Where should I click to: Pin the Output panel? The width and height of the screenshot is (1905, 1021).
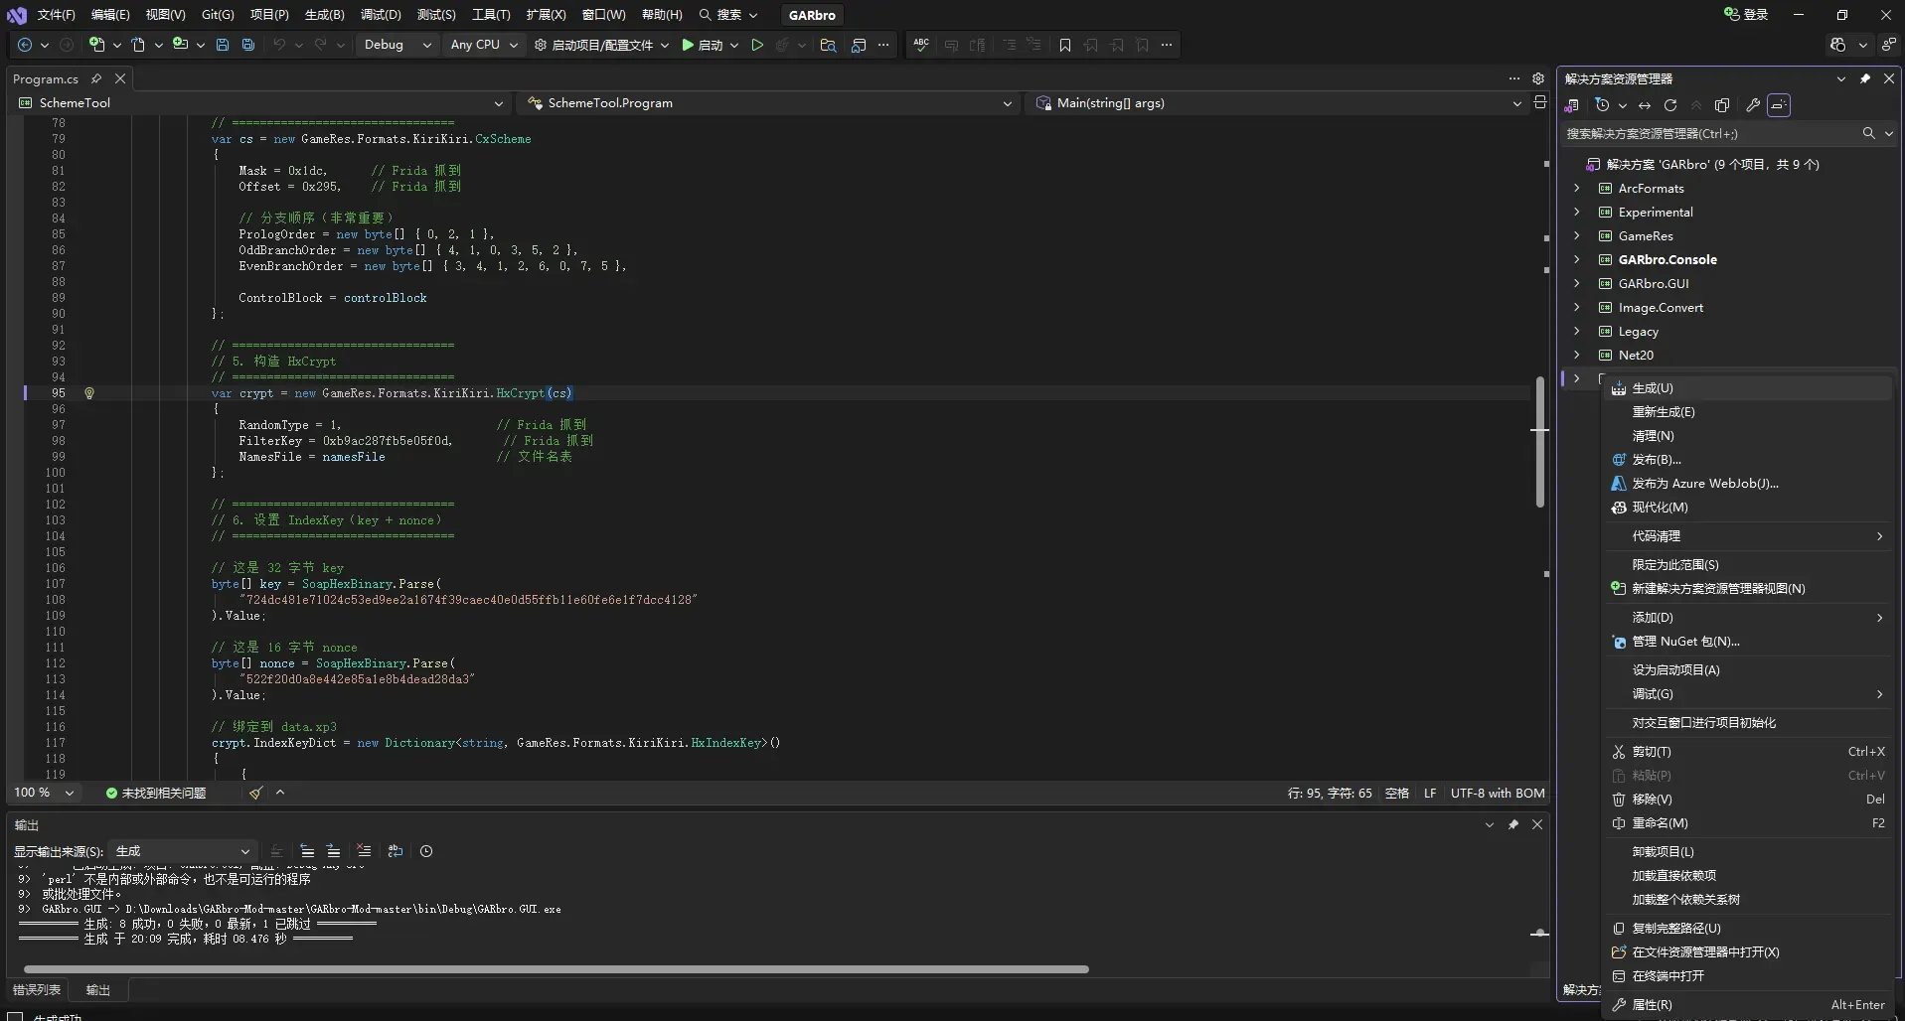tap(1513, 824)
